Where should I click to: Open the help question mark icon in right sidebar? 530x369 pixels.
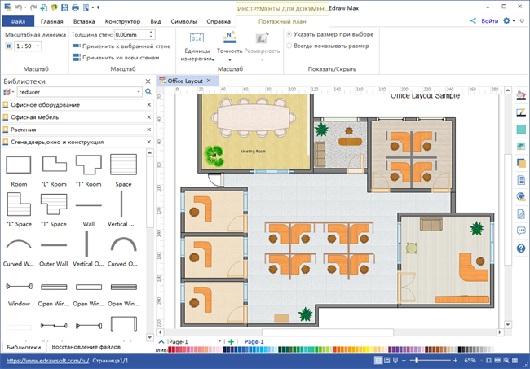[521, 248]
